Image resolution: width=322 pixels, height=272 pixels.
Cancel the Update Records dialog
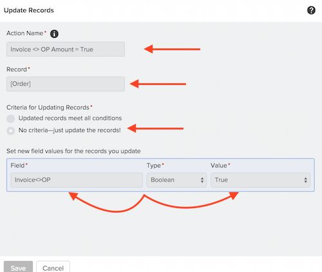tap(53, 267)
